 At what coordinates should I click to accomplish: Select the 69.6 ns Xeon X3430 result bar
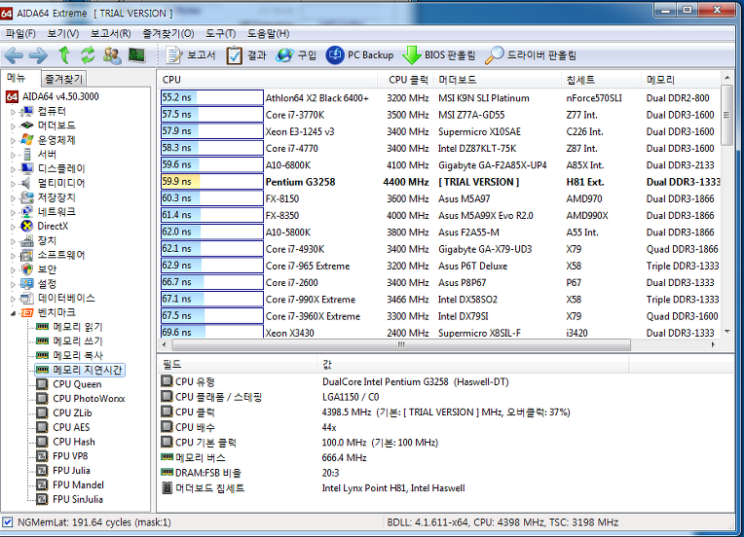pos(211,332)
